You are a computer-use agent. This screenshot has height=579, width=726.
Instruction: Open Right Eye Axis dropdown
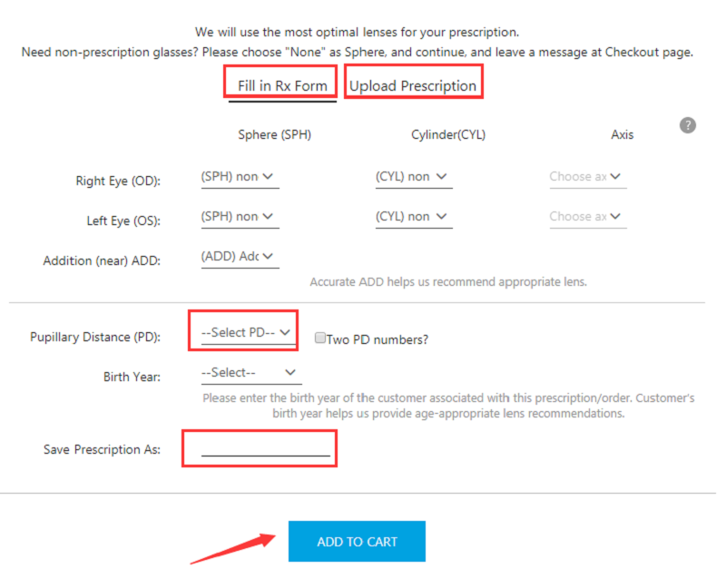click(588, 177)
